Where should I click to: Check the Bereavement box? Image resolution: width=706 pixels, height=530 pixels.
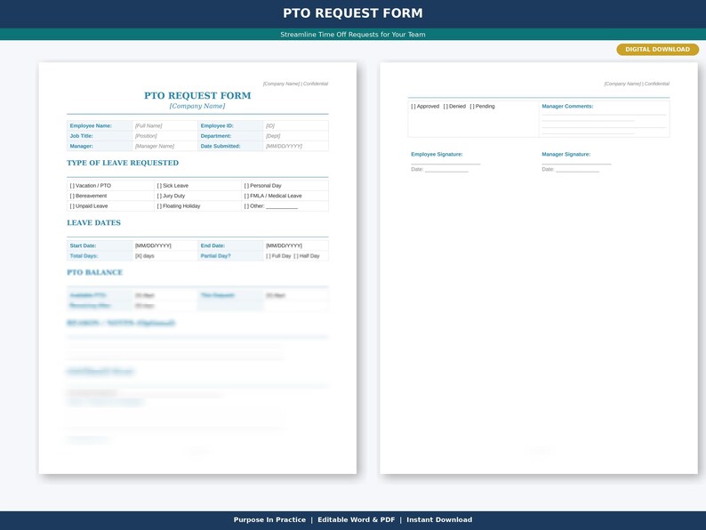[x=72, y=196]
